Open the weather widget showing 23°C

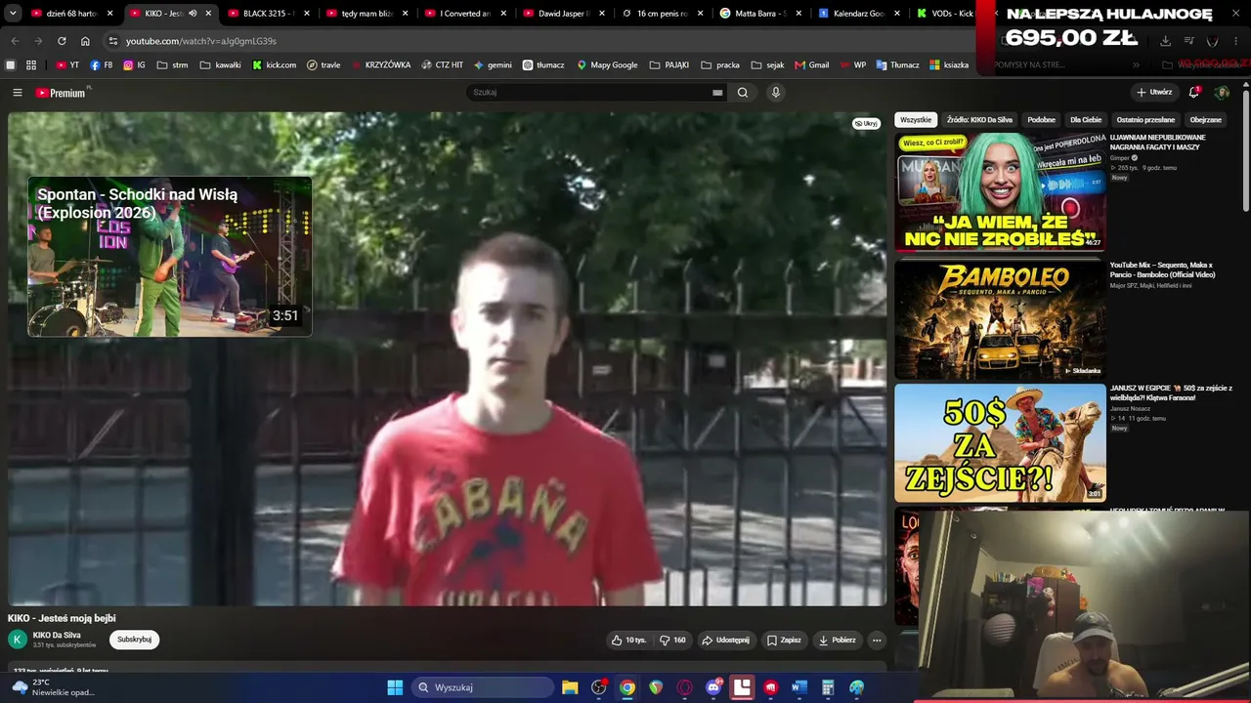[x=54, y=687]
